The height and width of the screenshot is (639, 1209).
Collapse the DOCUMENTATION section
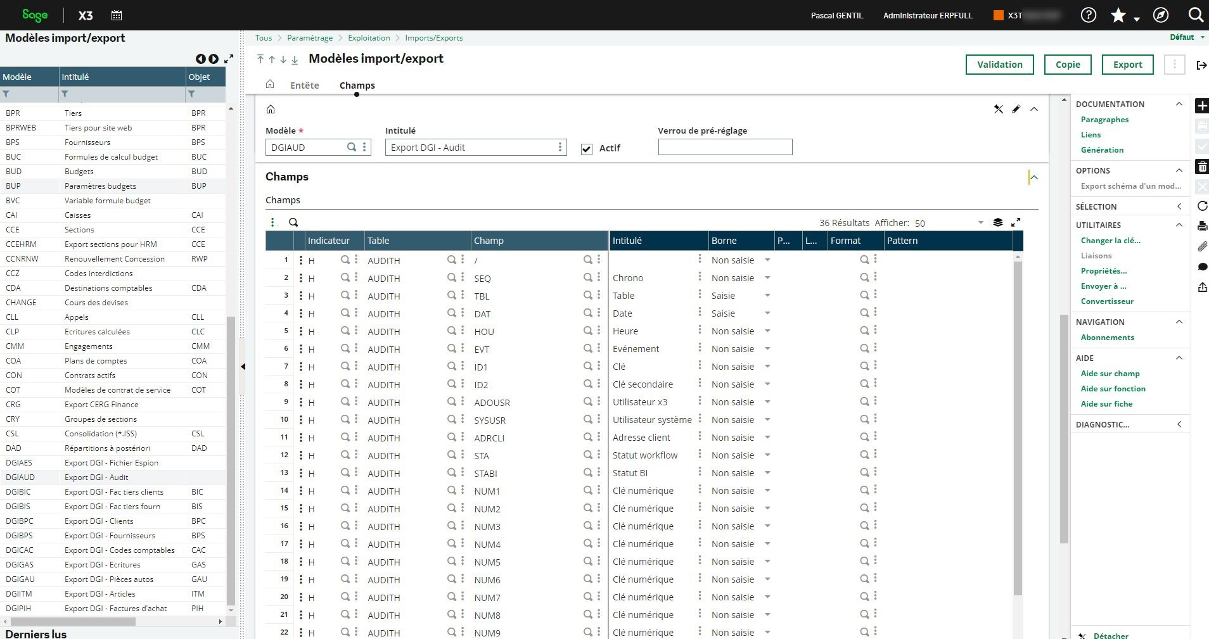1179,104
